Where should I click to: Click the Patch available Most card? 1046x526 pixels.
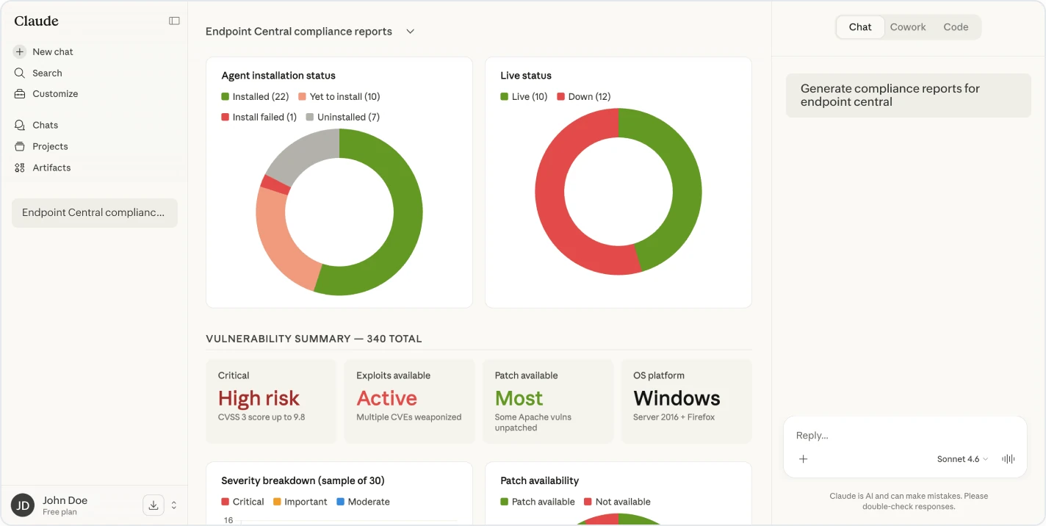(x=548, y=401)
